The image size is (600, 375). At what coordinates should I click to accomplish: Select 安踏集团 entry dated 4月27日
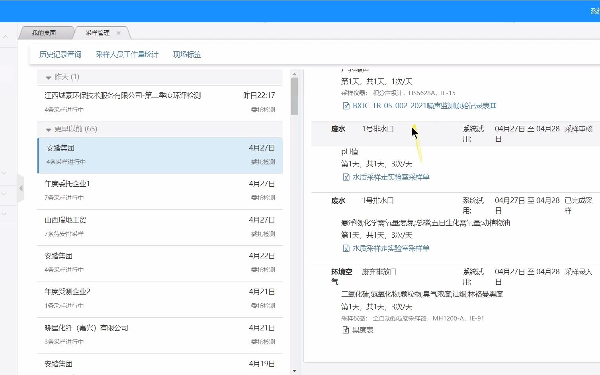[160, 155]
